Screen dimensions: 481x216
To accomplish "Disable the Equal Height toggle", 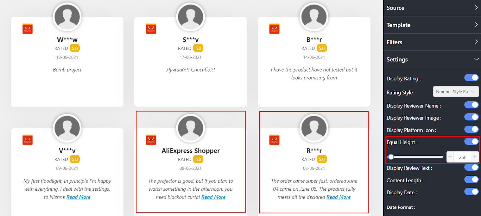I will click(471, 141).
